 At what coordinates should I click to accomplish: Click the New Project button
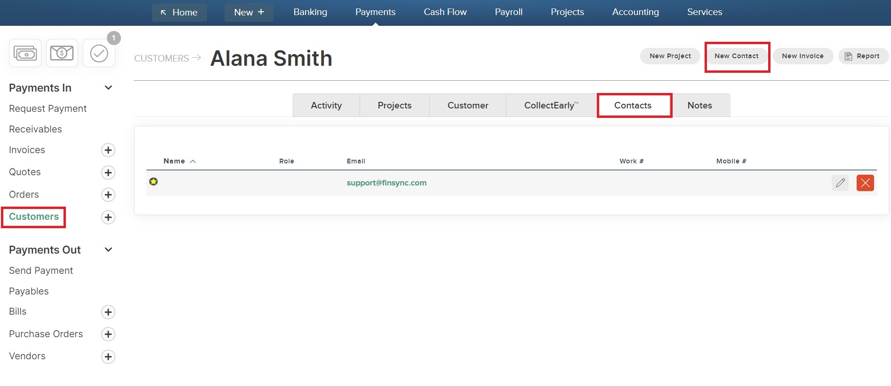tap(670, 56)
